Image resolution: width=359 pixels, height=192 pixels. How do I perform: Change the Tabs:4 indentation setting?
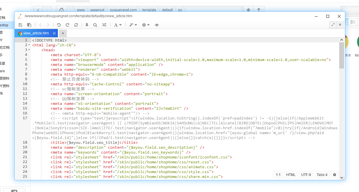tap(322, 175)
